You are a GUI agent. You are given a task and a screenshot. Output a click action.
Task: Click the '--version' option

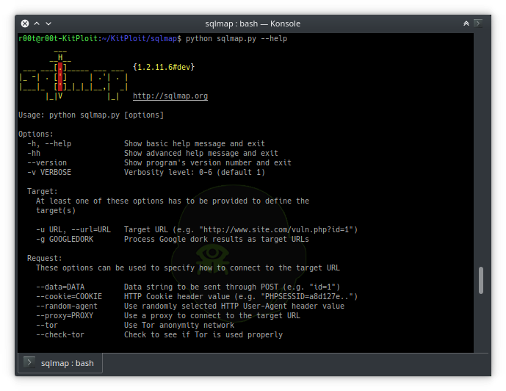[x=47, y=162]
